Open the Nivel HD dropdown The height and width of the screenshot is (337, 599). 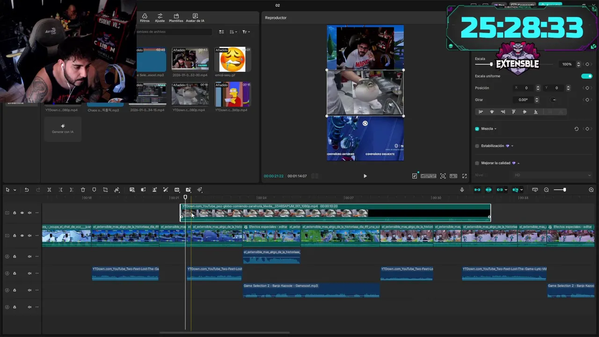point(553,175)
